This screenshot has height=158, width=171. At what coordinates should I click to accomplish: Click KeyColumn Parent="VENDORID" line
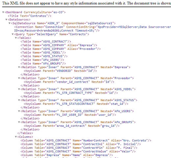[60, 71]
